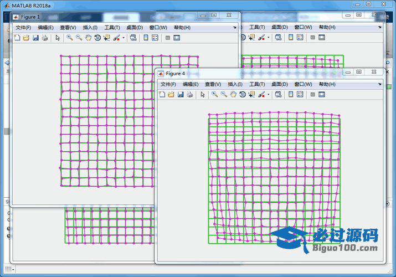Viewport: 396px width, 277px height.
Task: Hide Plot Tools icon in Figure 4
Action: pos(312,94)
